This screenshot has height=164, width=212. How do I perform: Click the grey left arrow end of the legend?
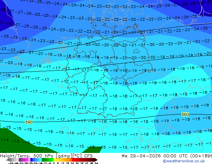(8, 160)
